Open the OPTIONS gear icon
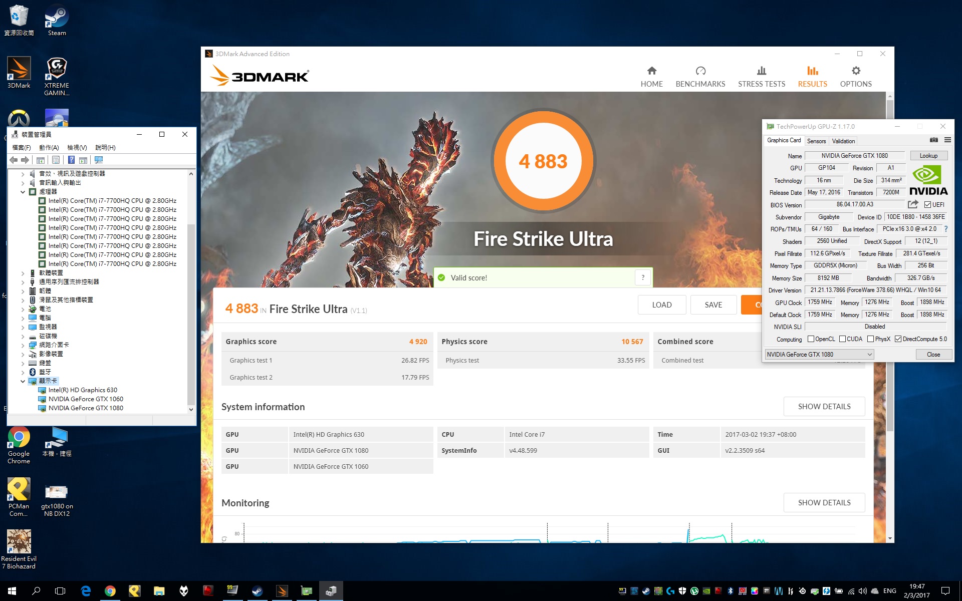Image resolution: width=962 pixels, height=601 pixels. (856, 71)
